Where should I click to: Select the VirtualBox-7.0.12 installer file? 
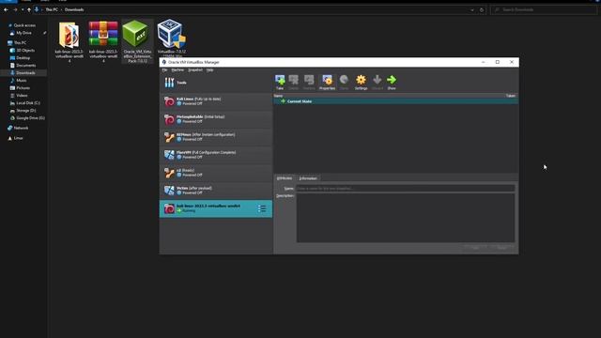point(171,38)
